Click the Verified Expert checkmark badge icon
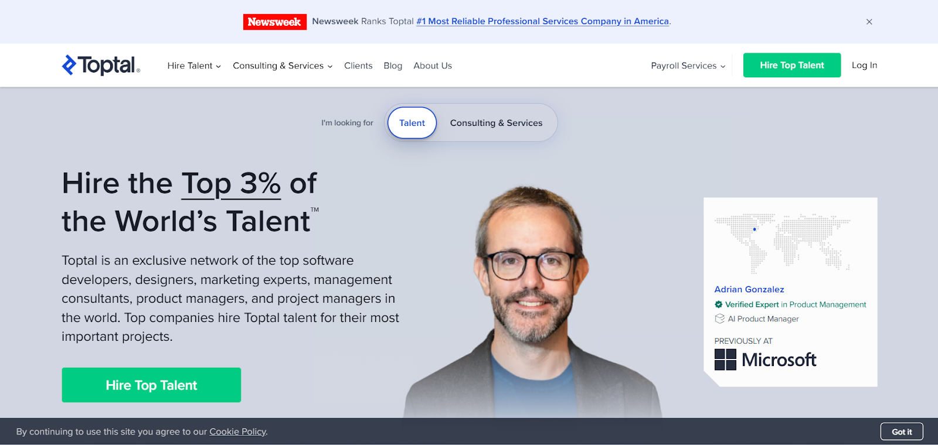 point(718,304)
